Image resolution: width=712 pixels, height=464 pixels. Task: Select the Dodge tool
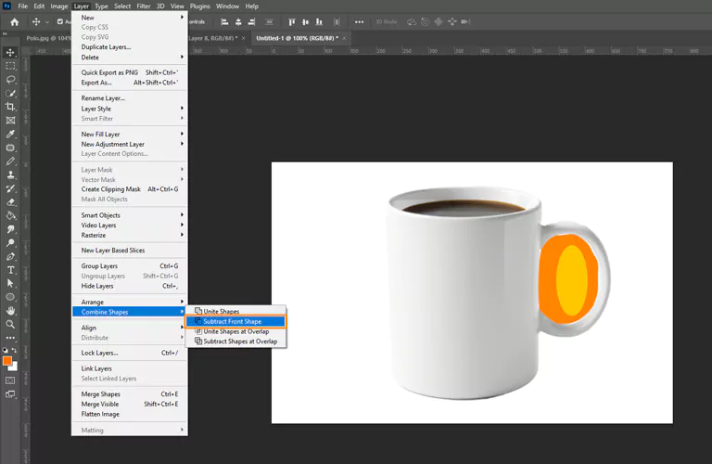(10, 243)
